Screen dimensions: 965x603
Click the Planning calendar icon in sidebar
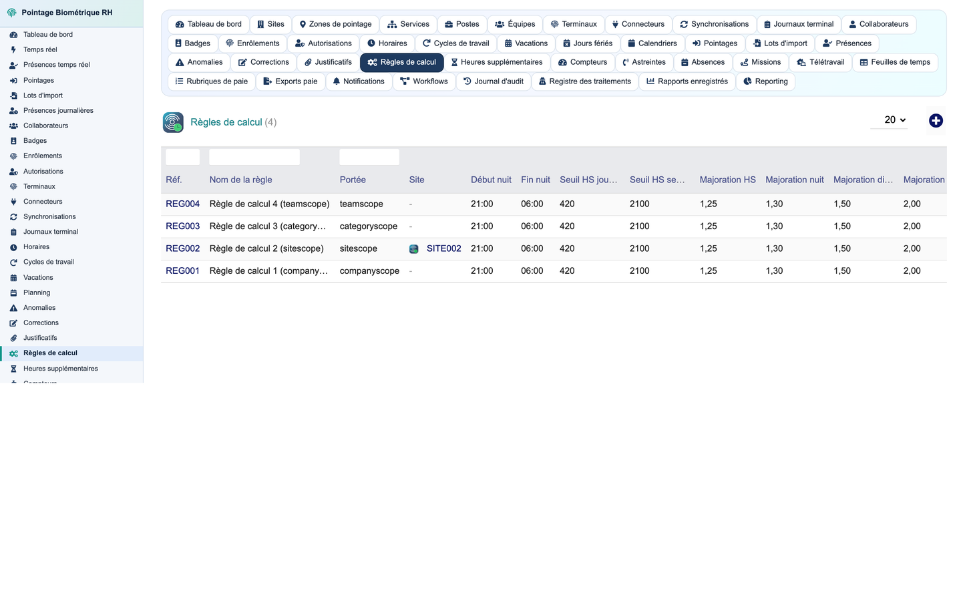tap(13, 292)
